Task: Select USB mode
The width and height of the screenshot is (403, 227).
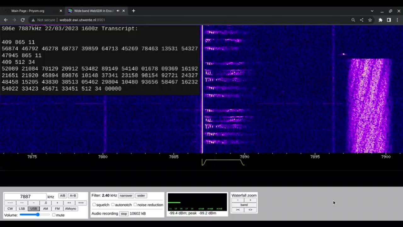Action: [34, 209]
